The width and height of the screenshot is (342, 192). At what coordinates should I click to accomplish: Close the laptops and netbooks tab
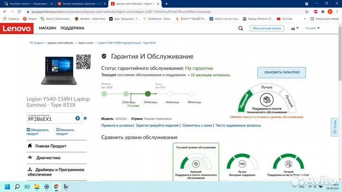pos(158,4)
